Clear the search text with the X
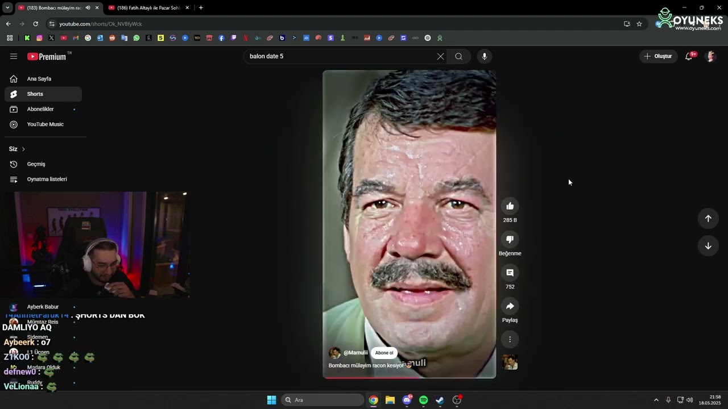Image resolution: width=728 pixels, height=409 pixels. pyautogui.click(x=440, y=56)
